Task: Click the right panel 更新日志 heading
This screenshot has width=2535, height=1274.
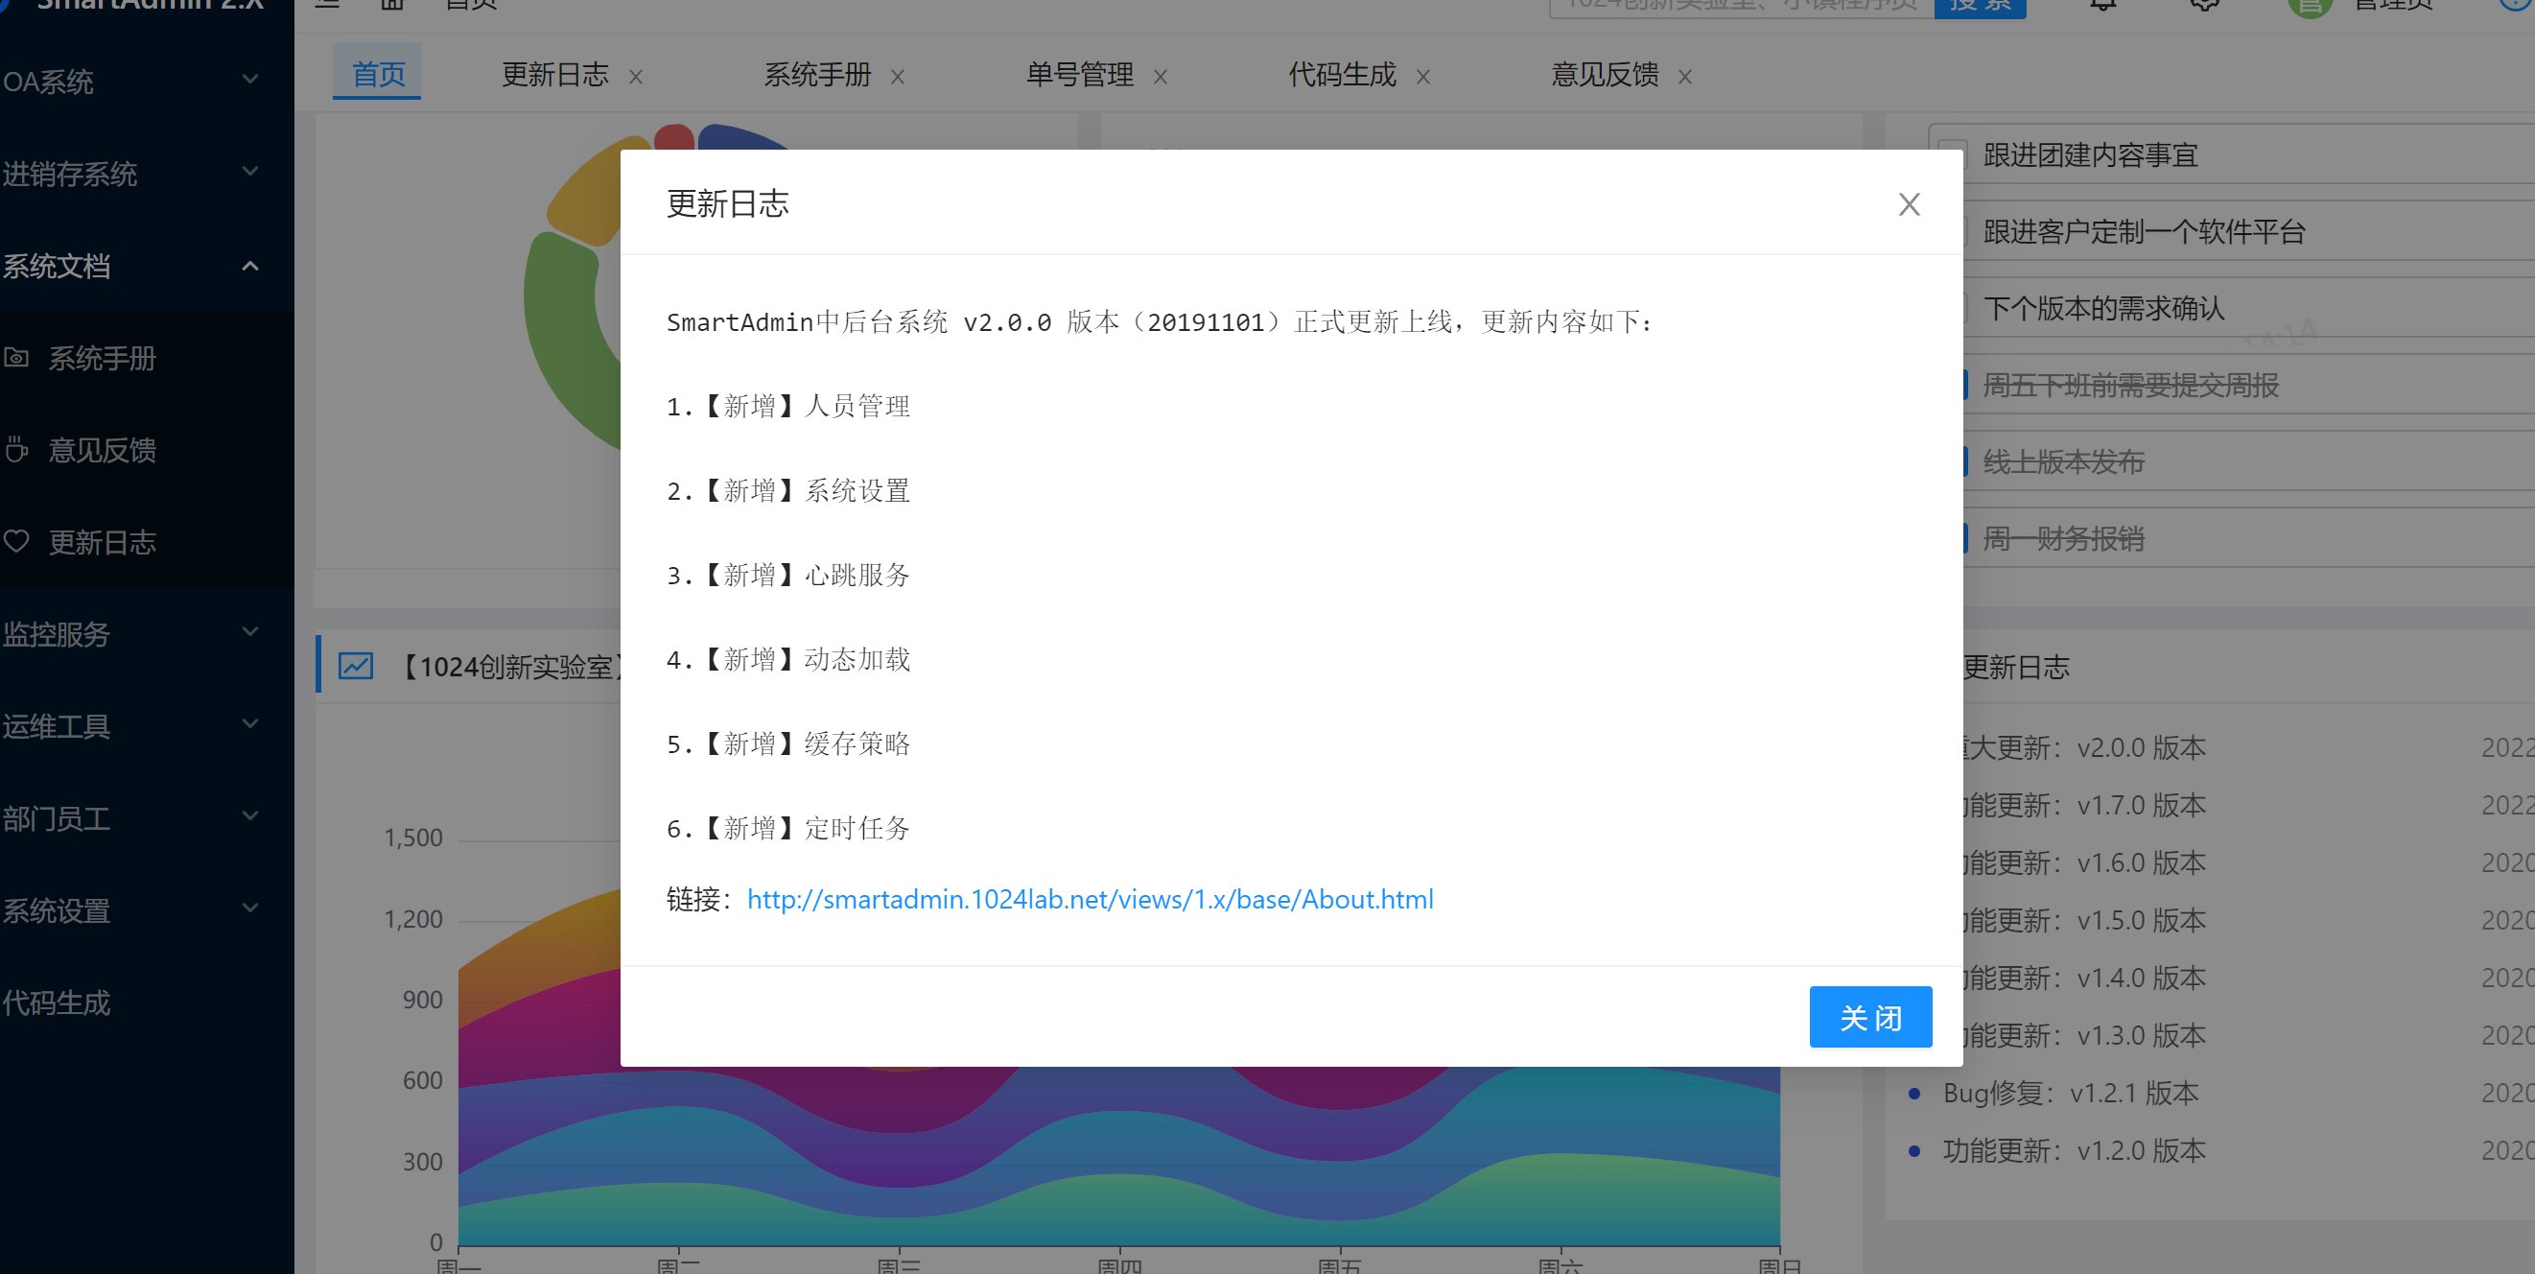Action: 2016,667
